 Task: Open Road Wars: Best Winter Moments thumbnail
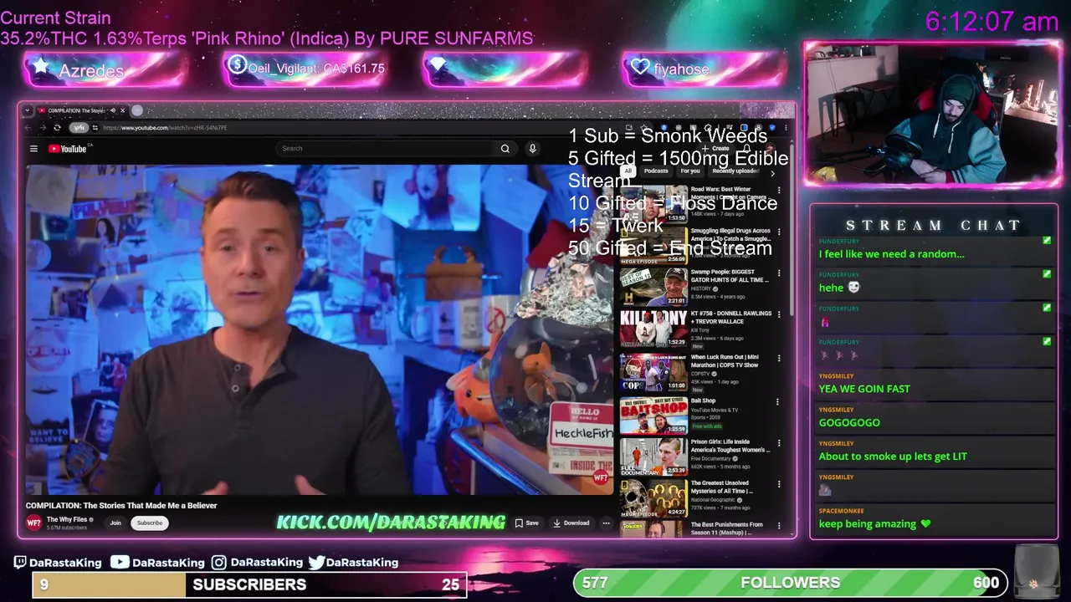click(x=653, y=205)
